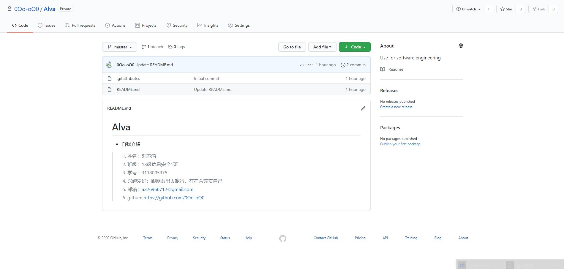Click the Private visibility badge

(x=65, y=9)
